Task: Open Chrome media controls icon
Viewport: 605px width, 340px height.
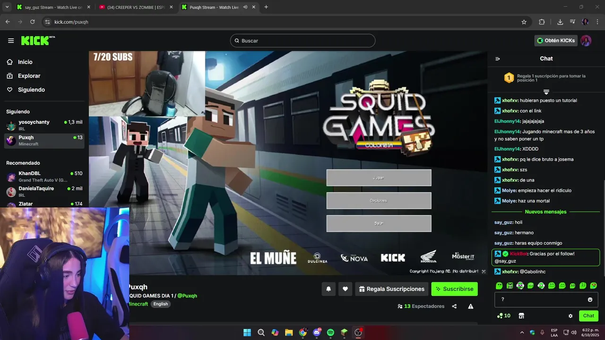Action: [x=572, y=22]
